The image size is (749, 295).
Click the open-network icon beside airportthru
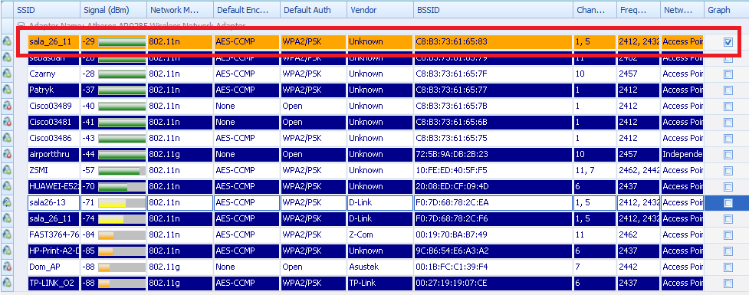click(x=7, y=154)
